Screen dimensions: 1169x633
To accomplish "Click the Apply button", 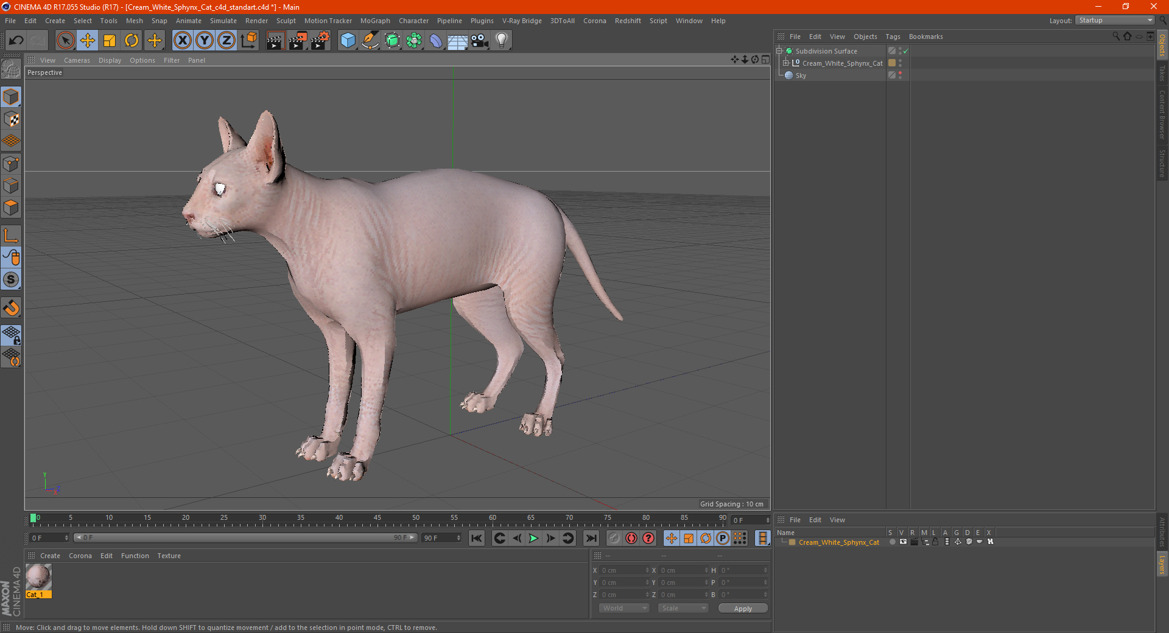I will 743,608.
